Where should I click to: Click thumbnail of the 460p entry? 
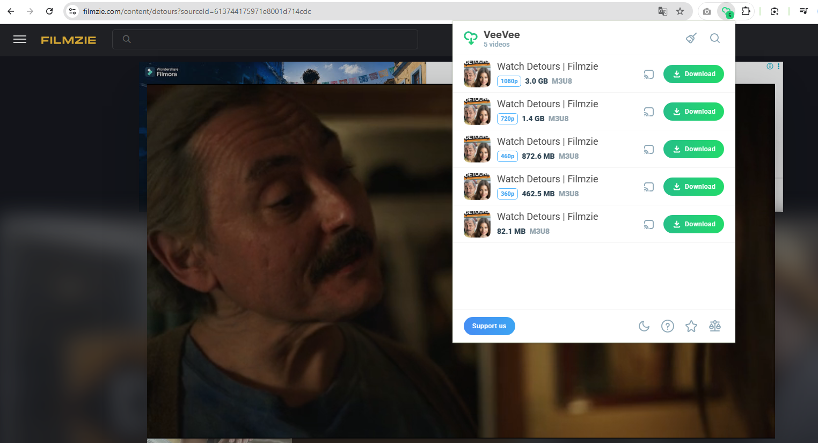pos(477,149)
